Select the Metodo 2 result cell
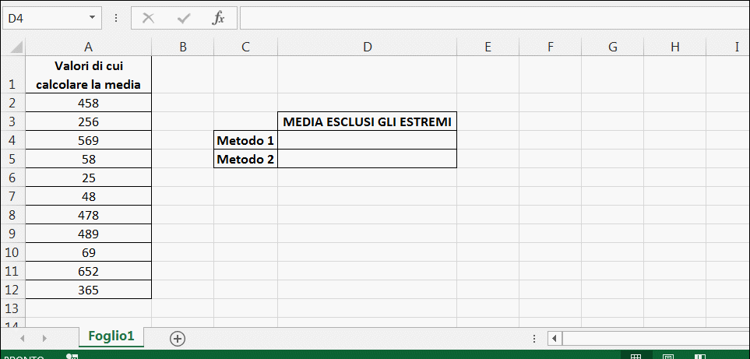The height and width of the screenshot is (359, 750). pyautogui.click(x=367, y=159)
